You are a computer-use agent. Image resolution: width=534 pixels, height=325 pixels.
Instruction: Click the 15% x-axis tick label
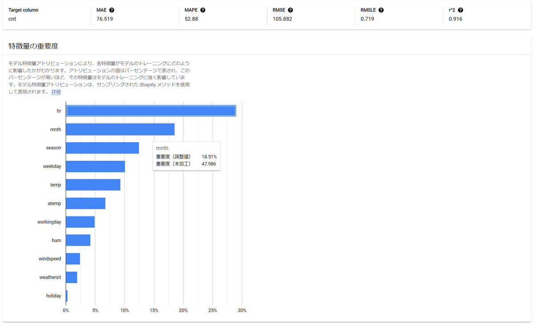coord(154,310)
